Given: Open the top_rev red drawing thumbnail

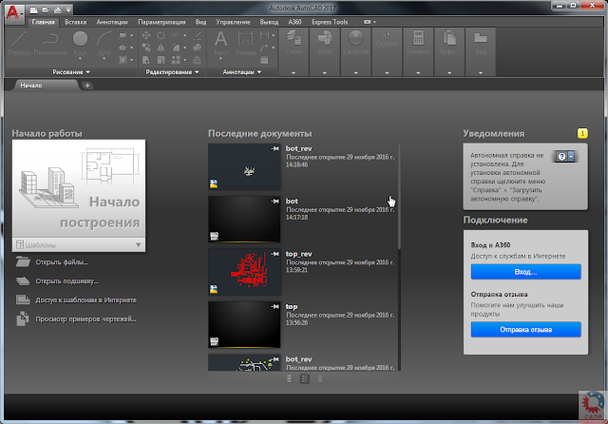Looking at the screenshot, I should pos(244,272).
